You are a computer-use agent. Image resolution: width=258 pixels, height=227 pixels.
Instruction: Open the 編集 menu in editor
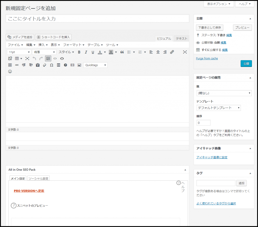30,45
